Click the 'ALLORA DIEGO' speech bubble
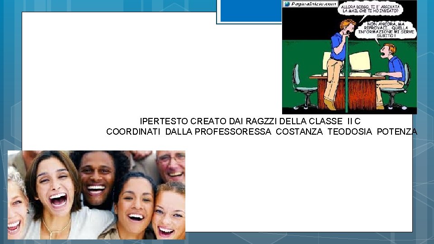This screenshot has width=434, height=244. tap(370, 9)
